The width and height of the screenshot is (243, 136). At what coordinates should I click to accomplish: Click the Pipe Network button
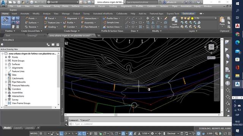[90, 27]
